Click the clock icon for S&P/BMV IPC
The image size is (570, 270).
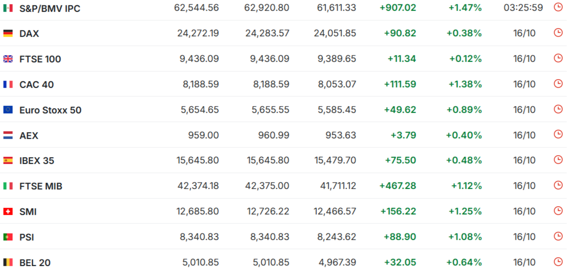coord(558,7)
